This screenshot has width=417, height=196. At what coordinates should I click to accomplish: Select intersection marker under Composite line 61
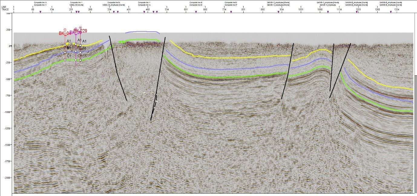(x=231, y=12)
